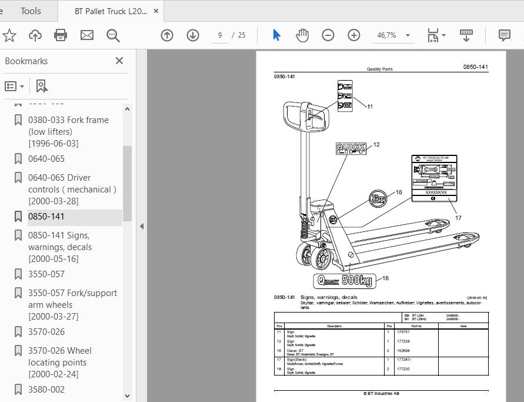Zoom in with the plus button
The height and width of the screenshot is (402, 524).
(354, 35)
